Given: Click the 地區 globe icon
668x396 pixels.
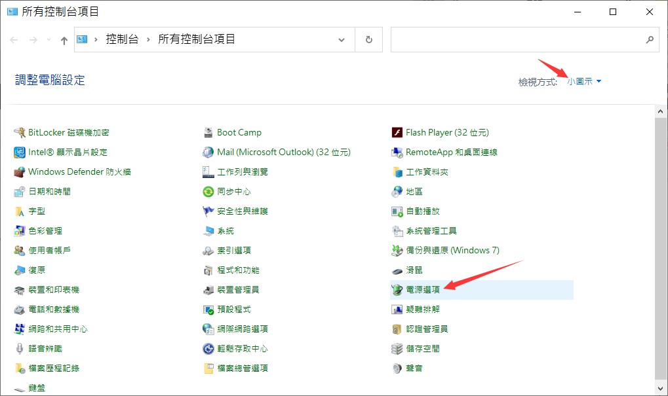Looking at the screenshot, I should coord(397,191).
